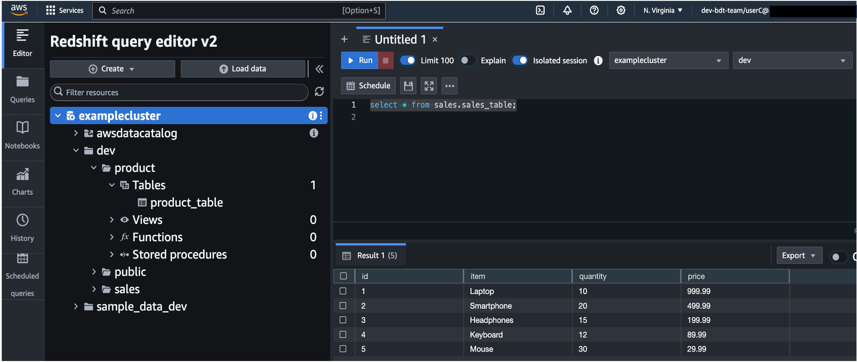Viewport: 857px width, 362px height.
Task: Check the checkbox for row id 3
Action: pos(343,320)
